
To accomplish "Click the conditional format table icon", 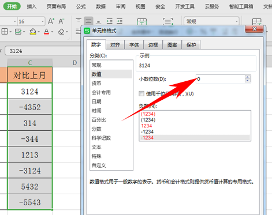I will (x=256, y=21).
